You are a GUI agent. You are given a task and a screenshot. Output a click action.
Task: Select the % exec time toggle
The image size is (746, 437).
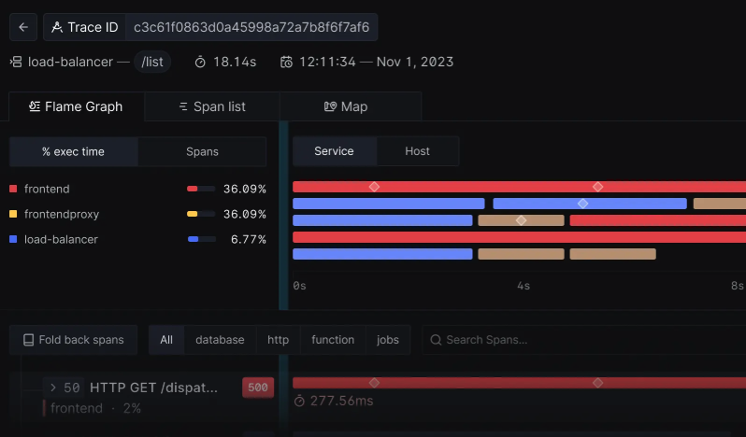[x=73, y=151]
